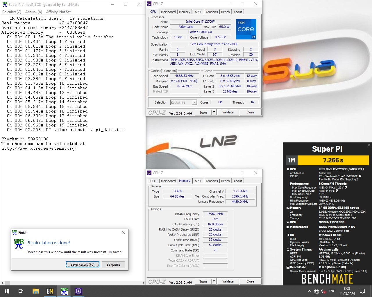The width and height of the screenshot is (372, 297).
Task: Select Graphics tab in top CPU-Z
Action: click(212, 12)
